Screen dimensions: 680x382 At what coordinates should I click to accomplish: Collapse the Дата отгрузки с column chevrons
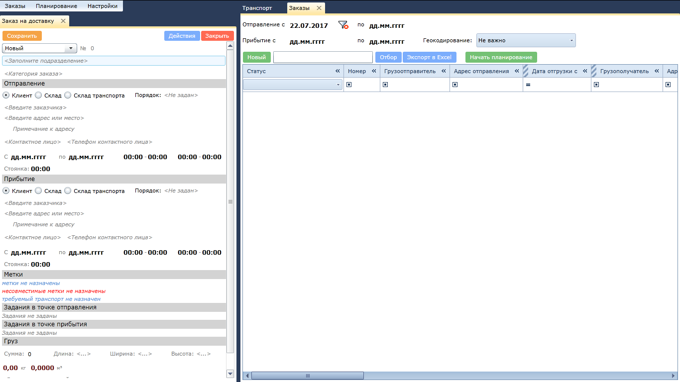tap(585, 71)
